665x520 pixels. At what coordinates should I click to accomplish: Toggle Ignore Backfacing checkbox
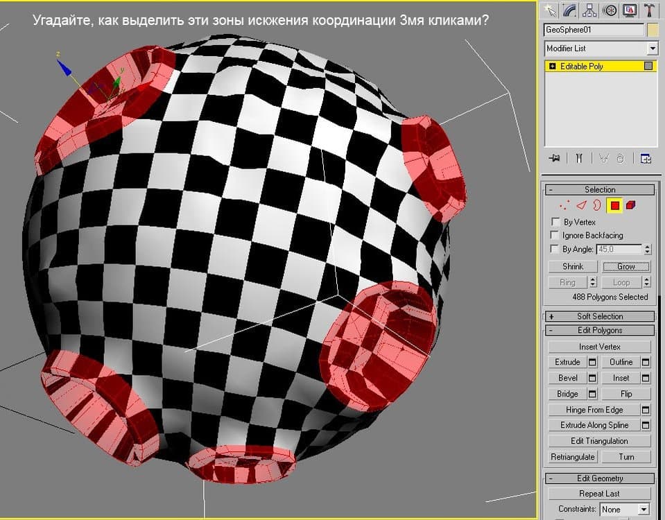[x=555, y=236]
